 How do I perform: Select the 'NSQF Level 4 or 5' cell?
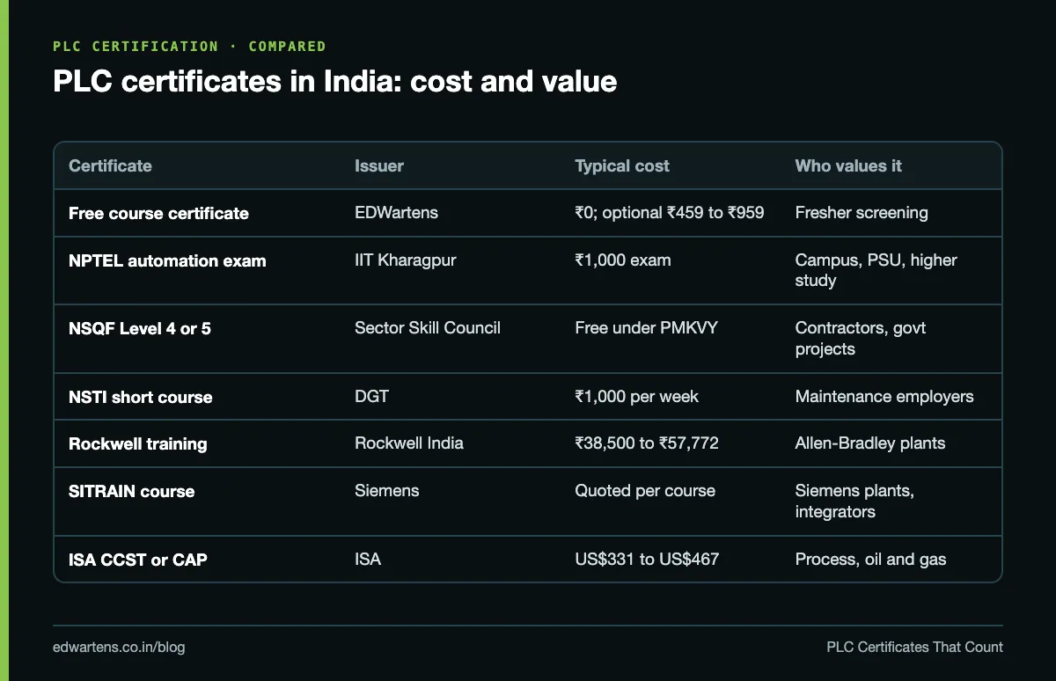pyautogui.click(x=140, y=329)
